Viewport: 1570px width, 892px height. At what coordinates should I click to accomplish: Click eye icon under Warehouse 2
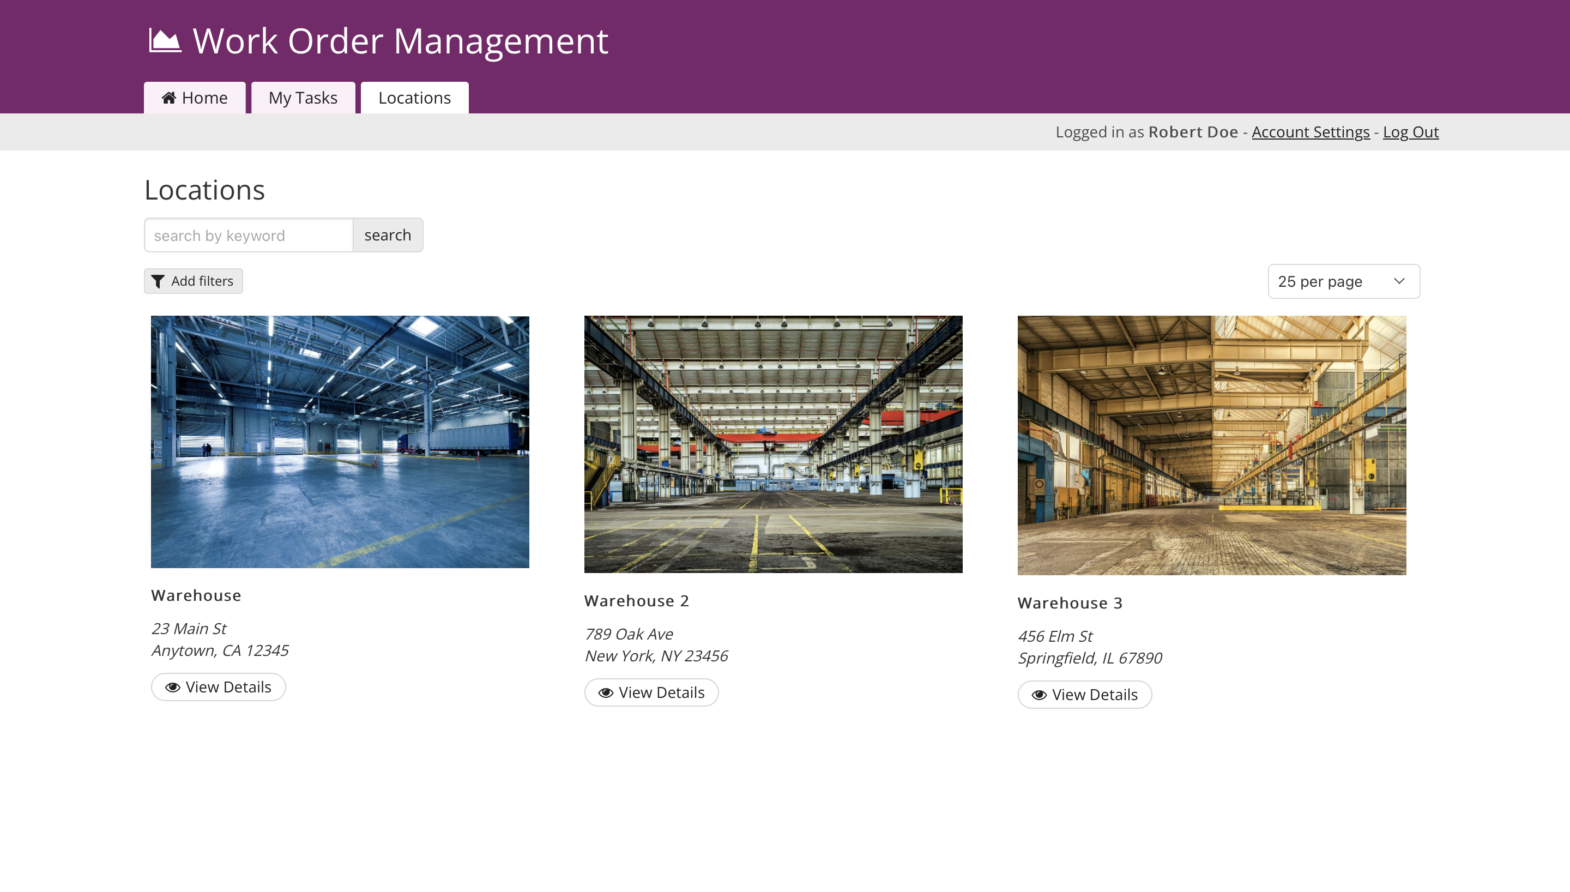(x=606, y=693)
